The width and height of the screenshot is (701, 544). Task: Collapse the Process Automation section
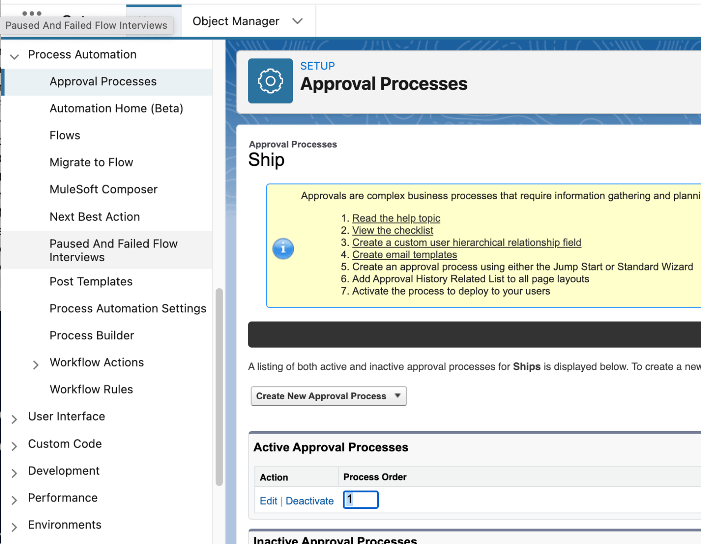coord(14,56)
